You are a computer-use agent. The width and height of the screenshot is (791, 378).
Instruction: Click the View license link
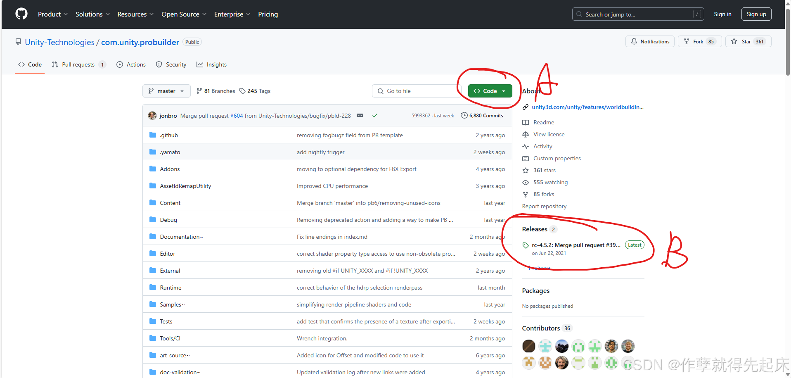click(549, 134)
